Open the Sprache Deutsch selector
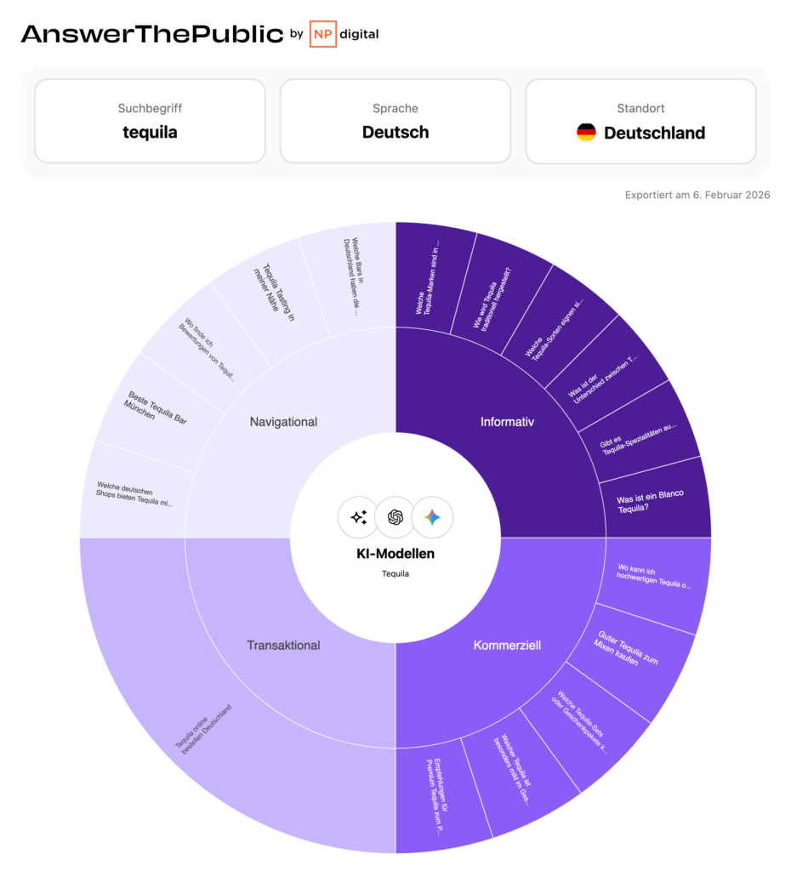The width and height of the screenshot is (791, 871). [395, 121]
